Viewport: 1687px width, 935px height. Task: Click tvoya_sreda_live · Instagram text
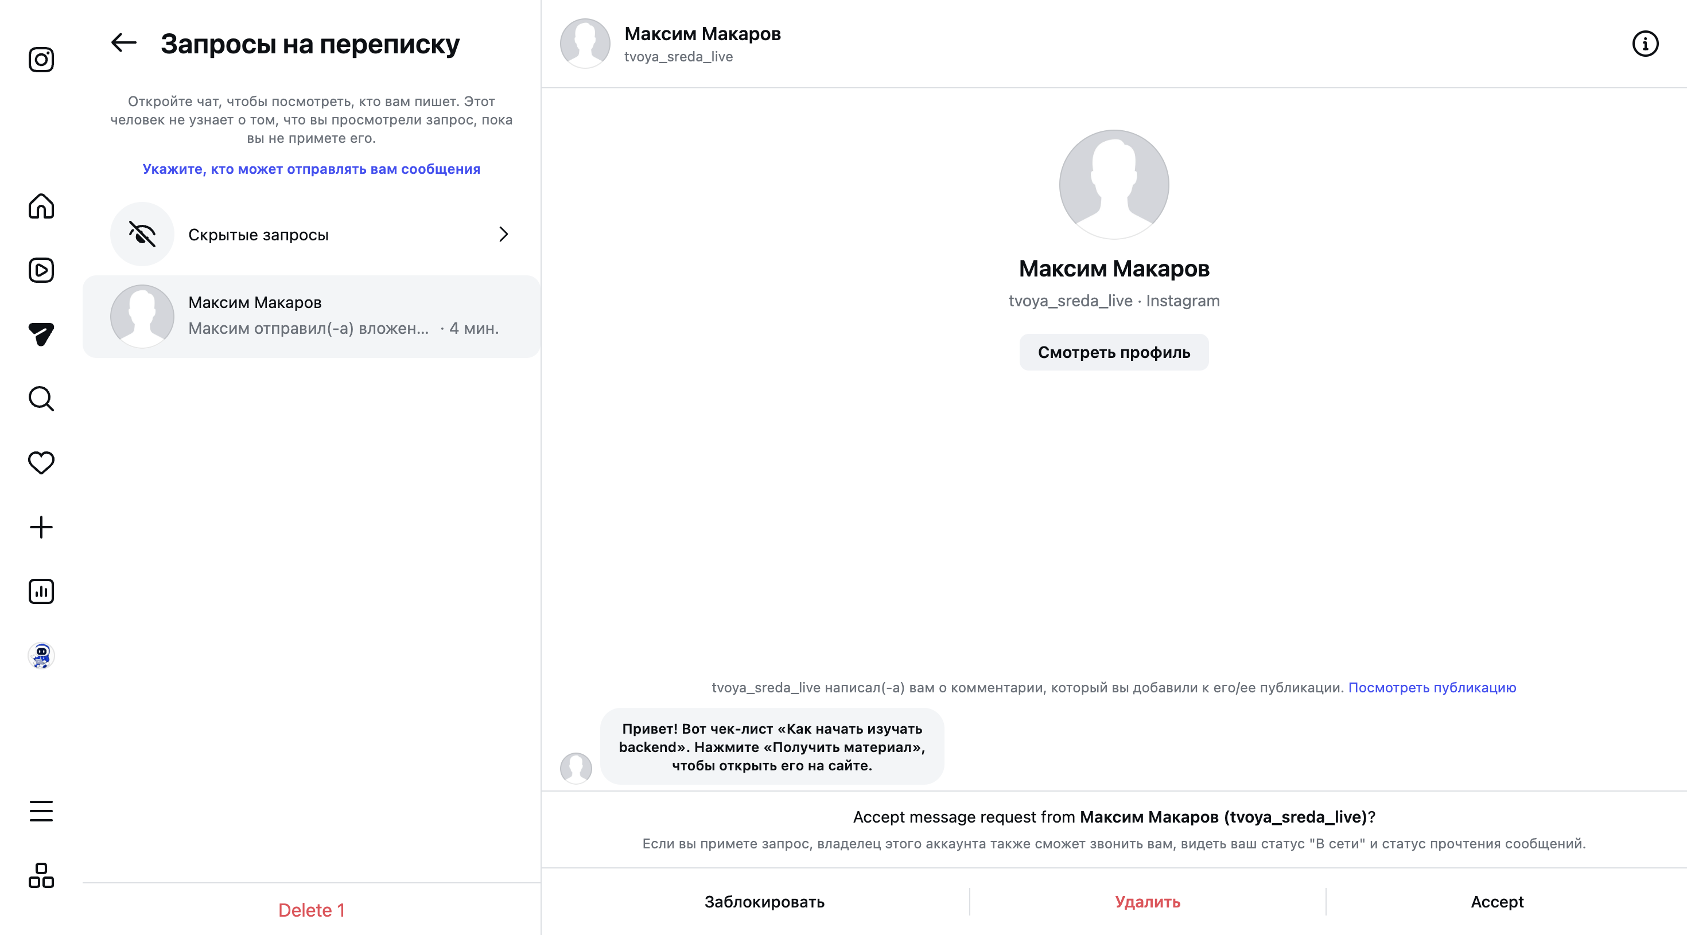[x=1113, y=301]
